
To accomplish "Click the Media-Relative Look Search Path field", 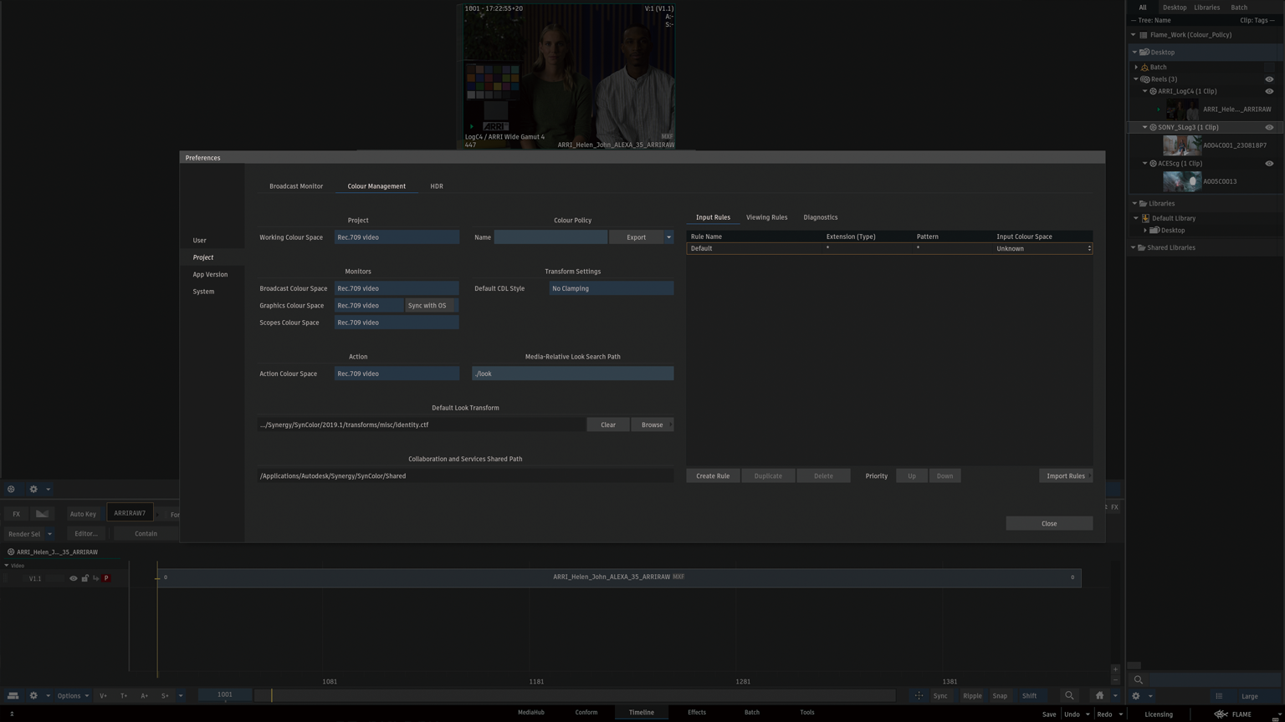I will 573,374.
